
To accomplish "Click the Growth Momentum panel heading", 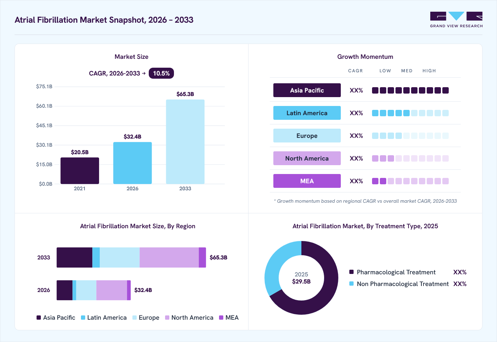I will 365,57.
